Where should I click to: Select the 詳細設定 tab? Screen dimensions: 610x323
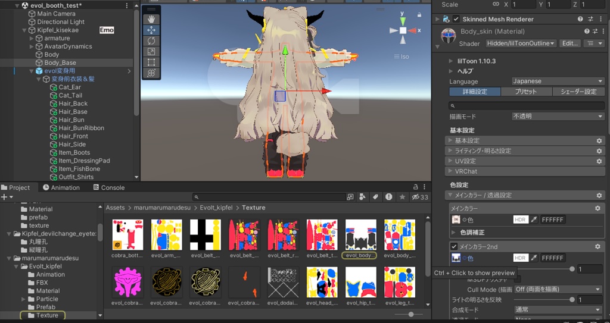click(475, 92)
